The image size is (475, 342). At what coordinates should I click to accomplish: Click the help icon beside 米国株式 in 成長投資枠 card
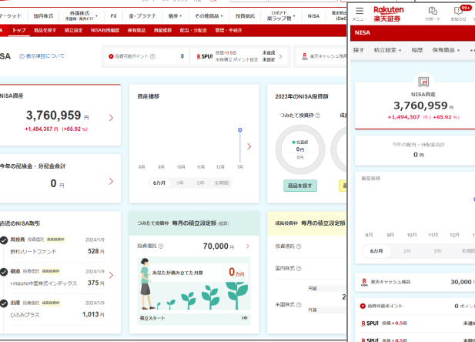coord(299,305)
